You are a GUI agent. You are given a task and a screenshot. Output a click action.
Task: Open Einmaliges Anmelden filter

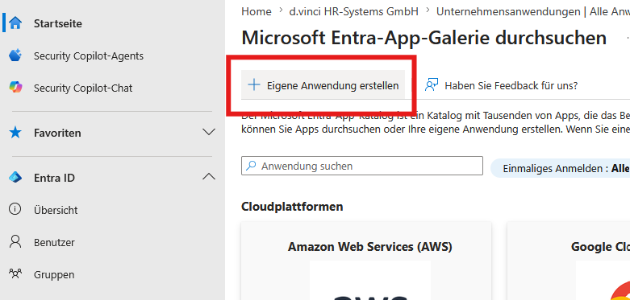(560, 168)
